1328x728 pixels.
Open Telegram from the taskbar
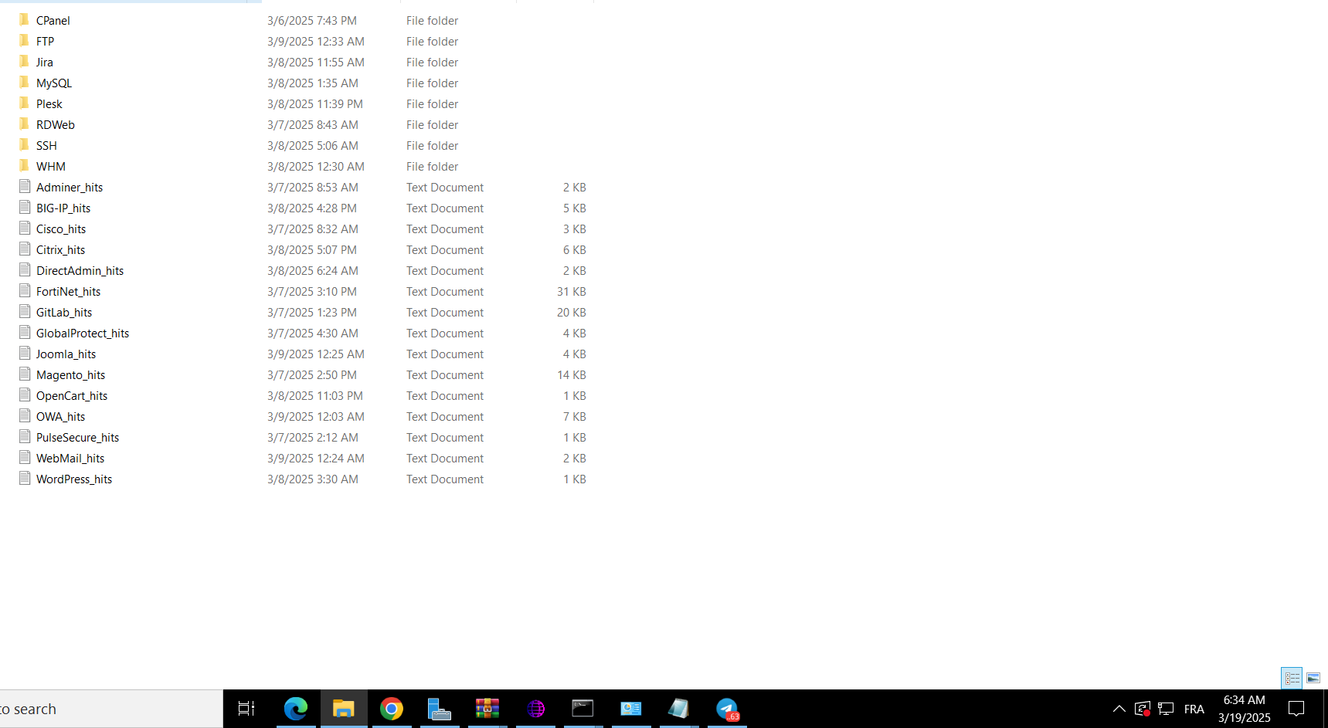point(727,709)
